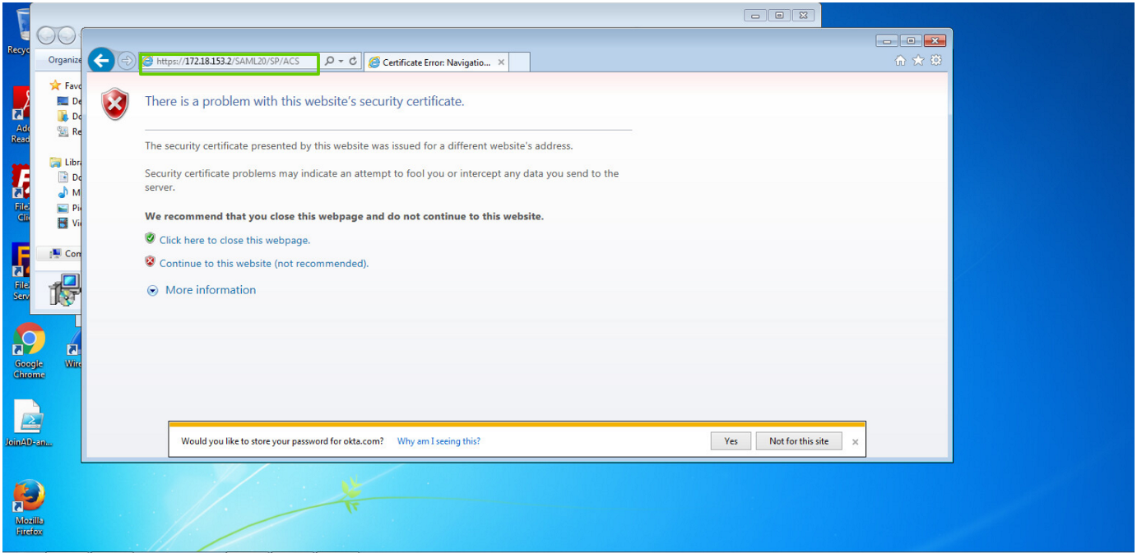Minimize the Internet Explorer window

[887, 40]
